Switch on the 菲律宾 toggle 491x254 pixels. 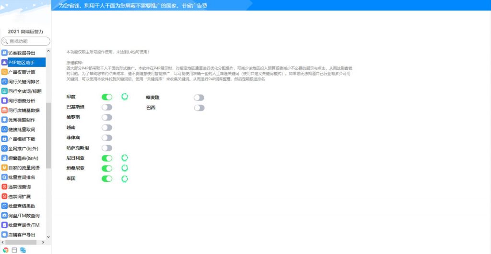(107, 138)
